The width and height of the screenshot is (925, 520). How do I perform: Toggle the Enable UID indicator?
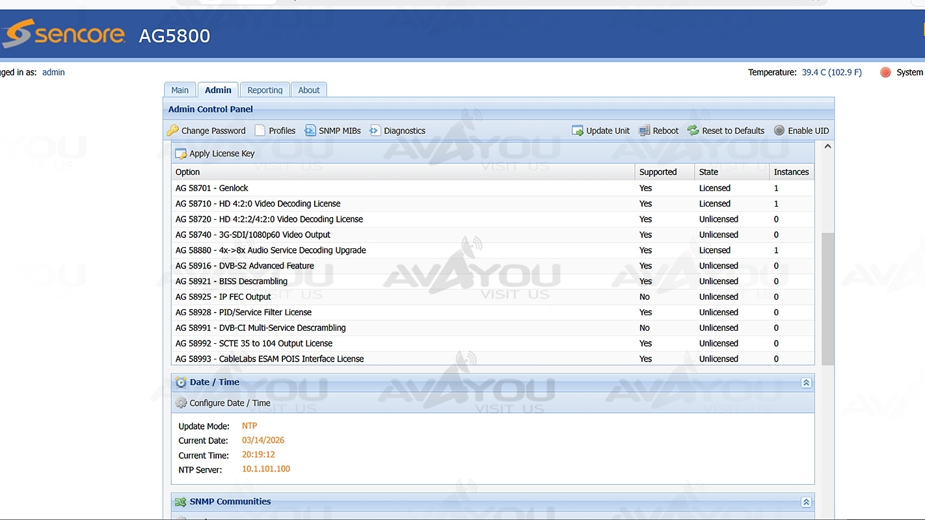pos(779,131)
